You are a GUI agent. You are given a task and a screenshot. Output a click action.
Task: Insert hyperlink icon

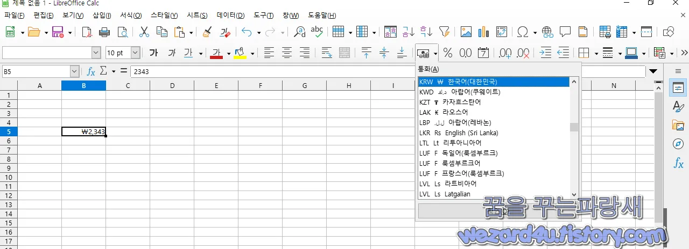[x=547, y=32]
